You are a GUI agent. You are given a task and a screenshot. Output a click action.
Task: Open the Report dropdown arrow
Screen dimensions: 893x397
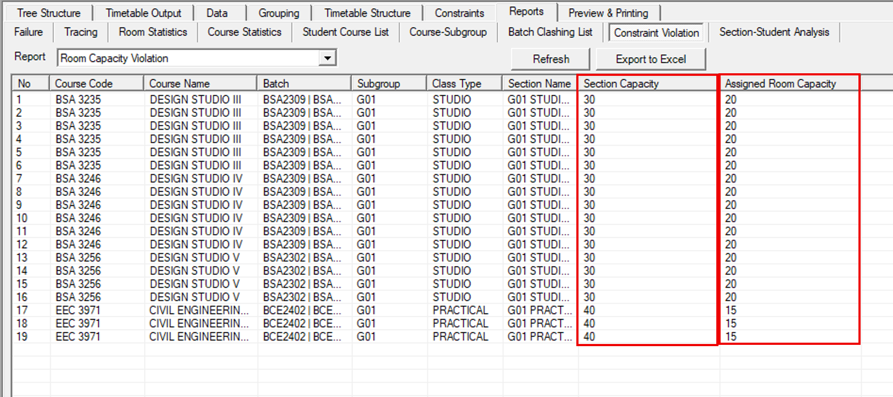(x=327, y=58)
